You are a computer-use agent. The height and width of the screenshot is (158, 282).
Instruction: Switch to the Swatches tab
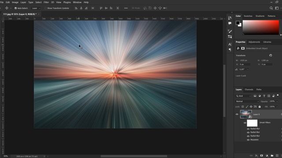(x=248, y=16)
